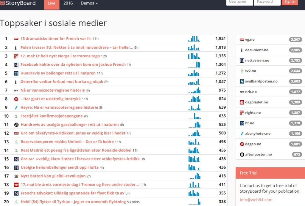
Task: Click the Sign in button
Action: 290,2
